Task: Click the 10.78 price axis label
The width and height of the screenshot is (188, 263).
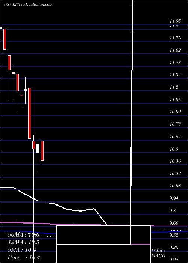Action: tap(175, 124)
